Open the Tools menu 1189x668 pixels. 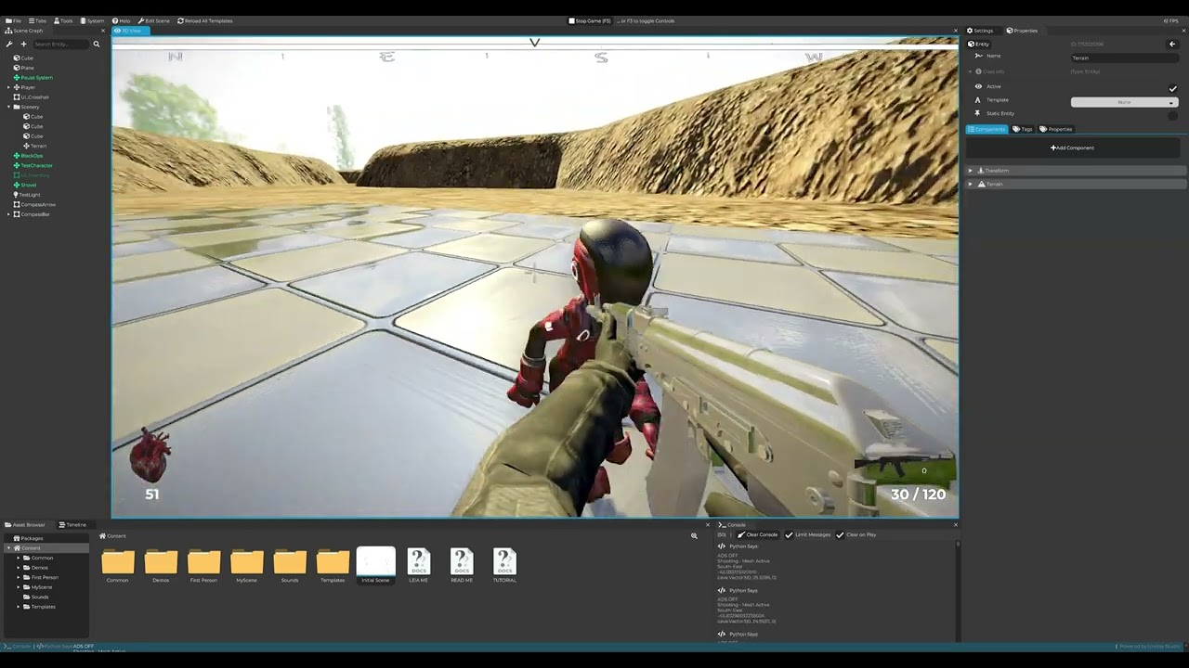tap(63, 20)
